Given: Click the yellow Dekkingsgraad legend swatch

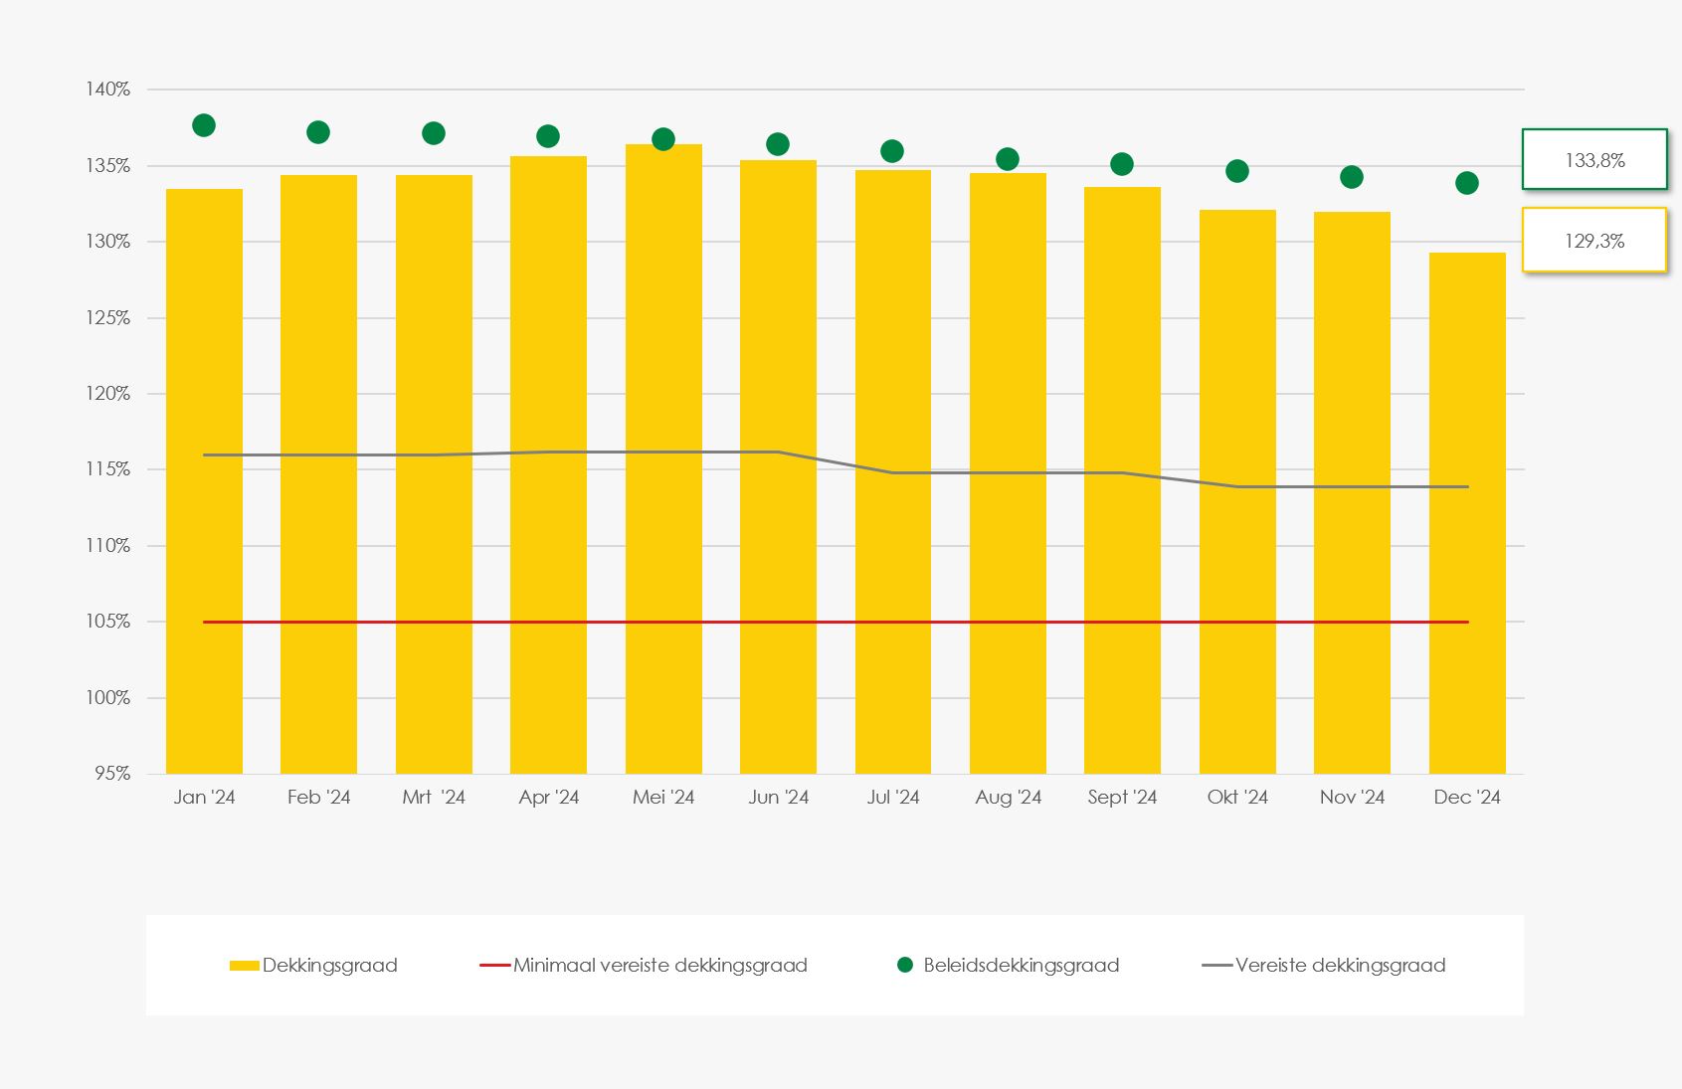Looking at the screenshot, I should 244,966.
